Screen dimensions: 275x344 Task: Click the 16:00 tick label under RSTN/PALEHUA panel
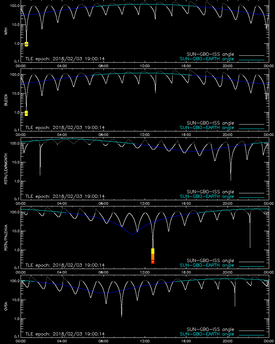point(186,272)
